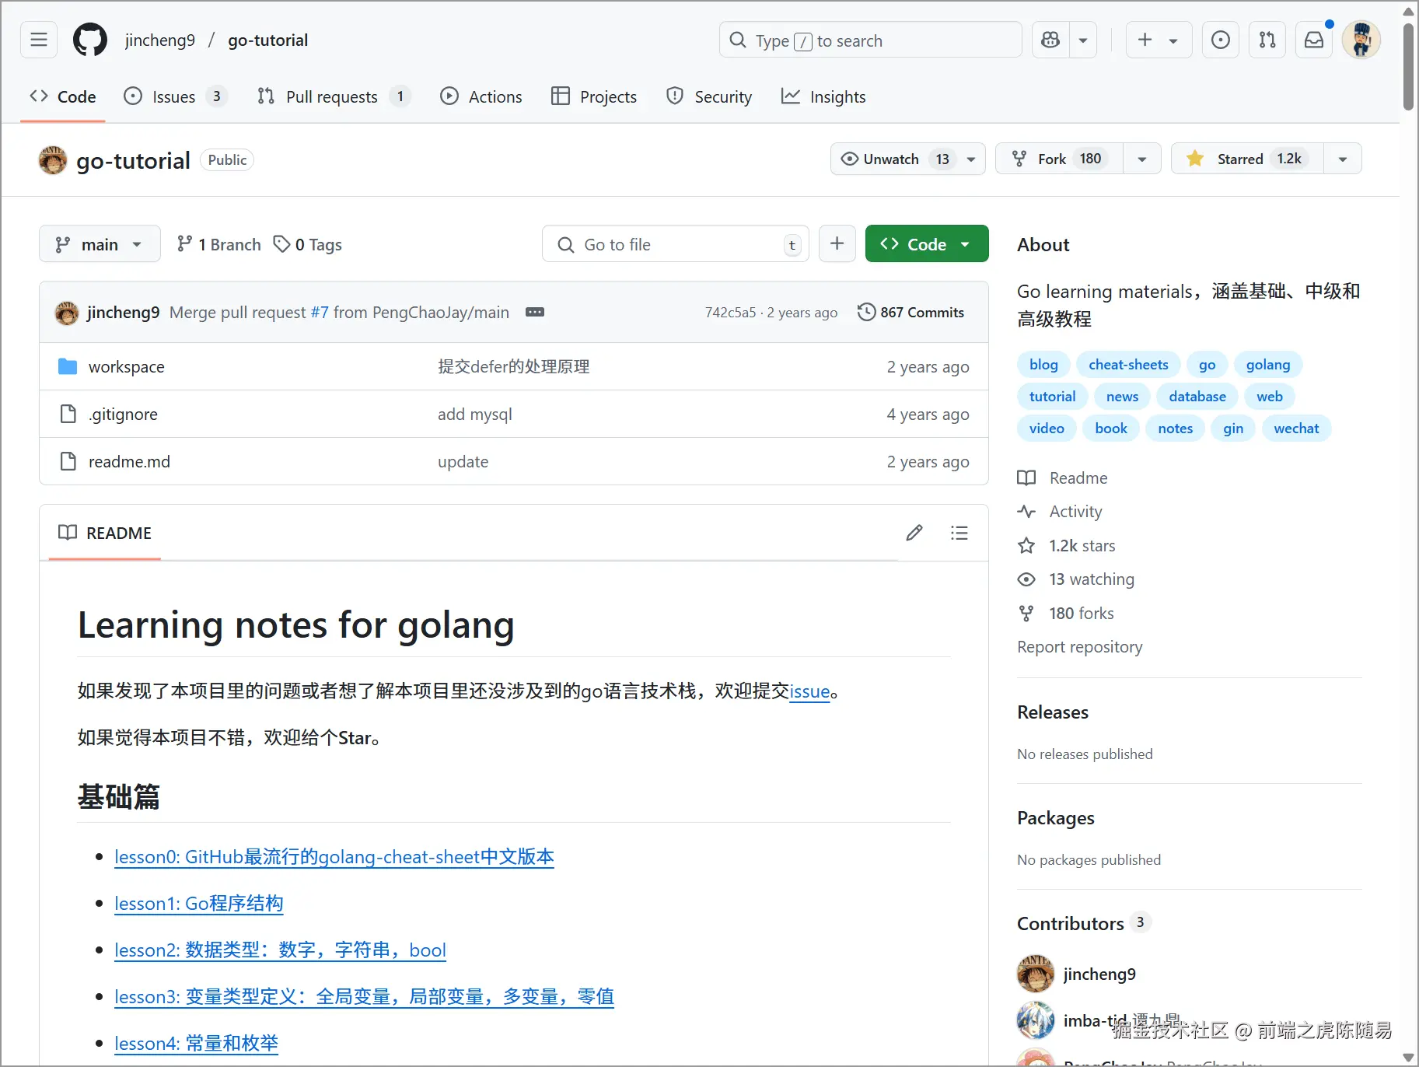Open the green Code clone dropdown

click(x=927, y=244)
